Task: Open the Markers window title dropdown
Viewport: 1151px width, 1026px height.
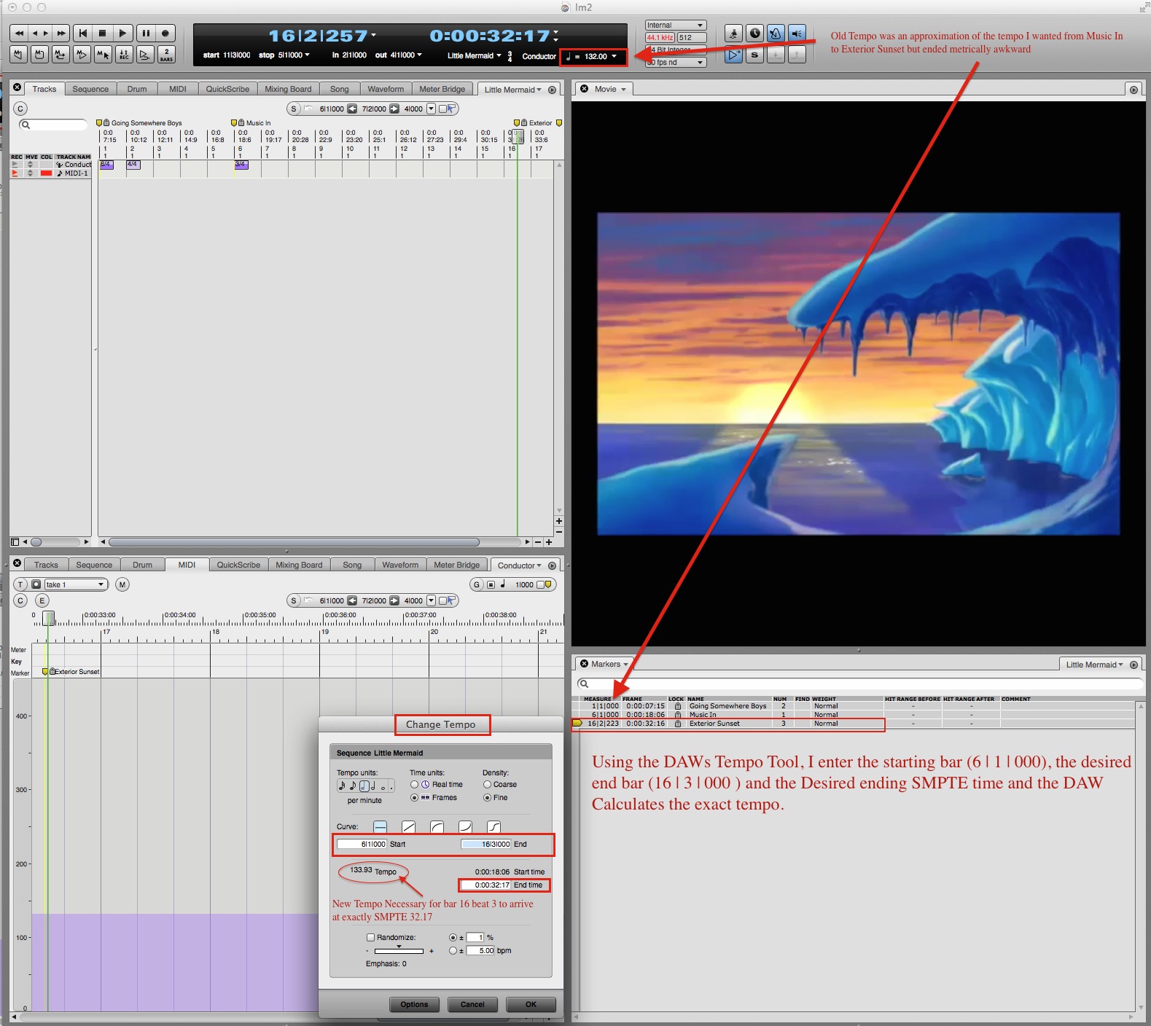Action: click(x=609, y=664)
